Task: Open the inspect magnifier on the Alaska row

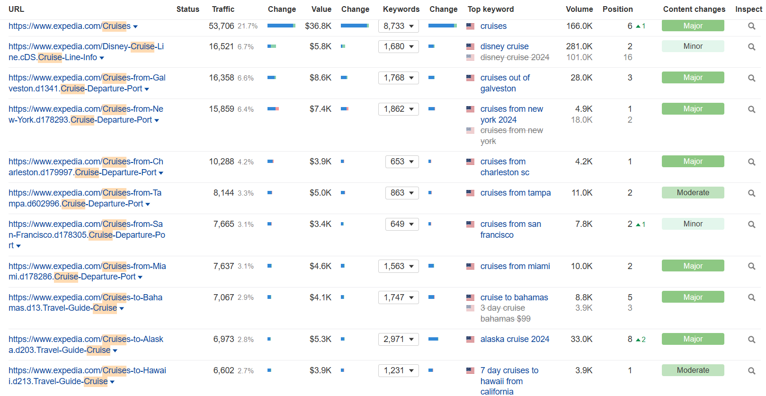Action: 751,339
